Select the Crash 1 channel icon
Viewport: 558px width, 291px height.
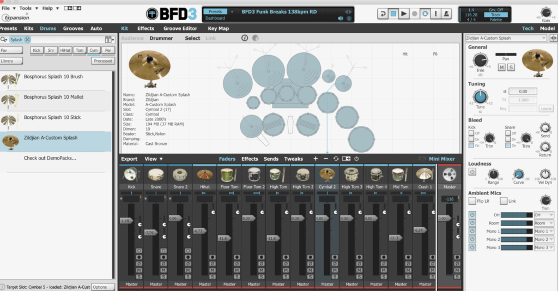[425, 175]
